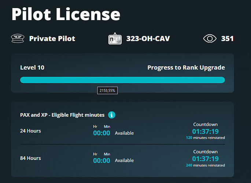Click the license ID card icon

[115, 38]
